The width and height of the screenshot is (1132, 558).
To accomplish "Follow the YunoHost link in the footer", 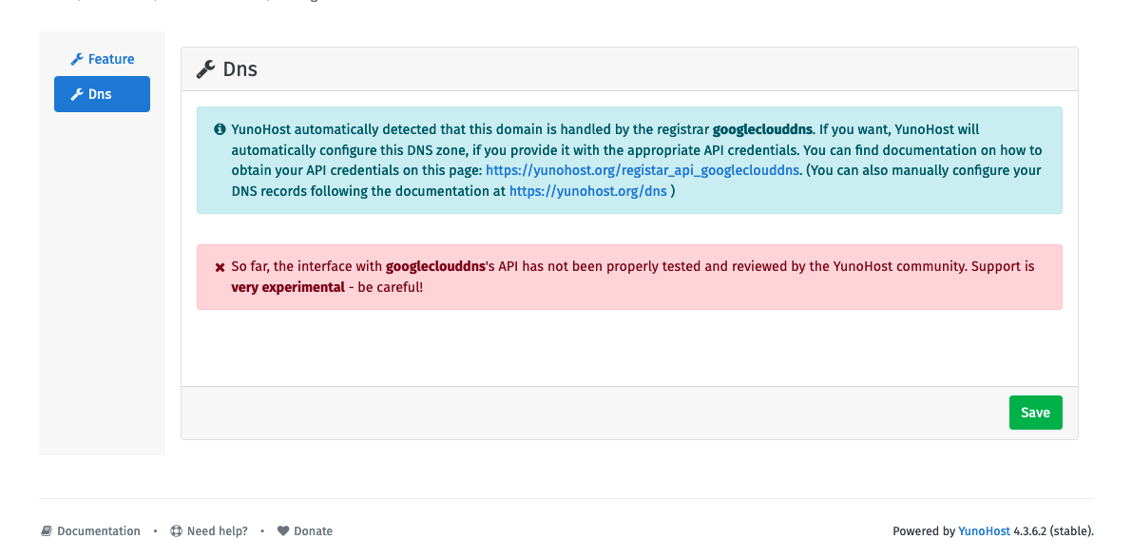I will click(984, 530).
